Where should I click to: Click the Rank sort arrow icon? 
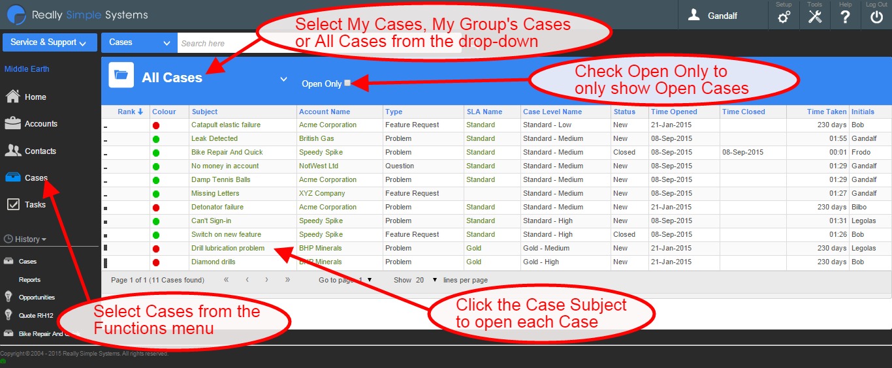click(x=140, y=112)
